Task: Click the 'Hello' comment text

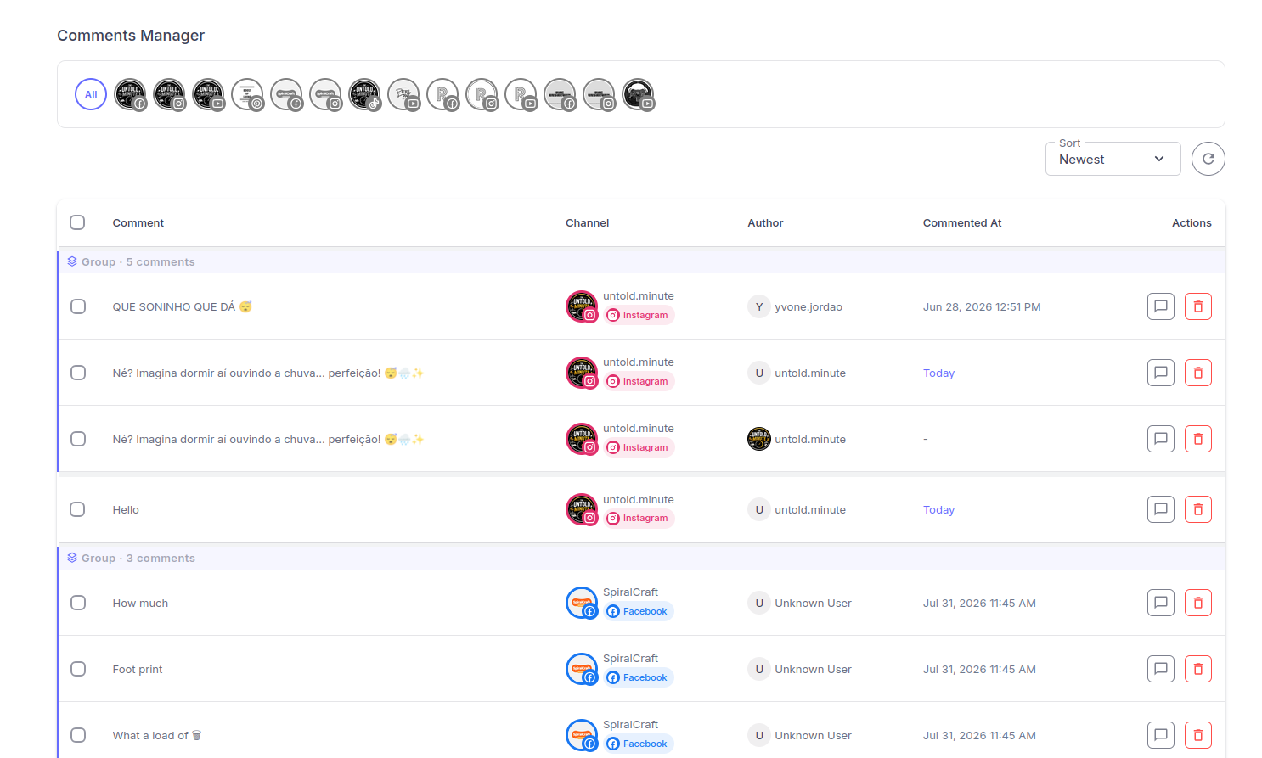Action: tap(126, 509)
